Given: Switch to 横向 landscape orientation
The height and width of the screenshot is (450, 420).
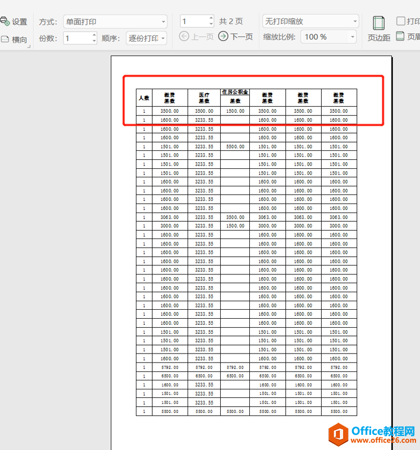Looking at the screenshot, I should point(14,39).
